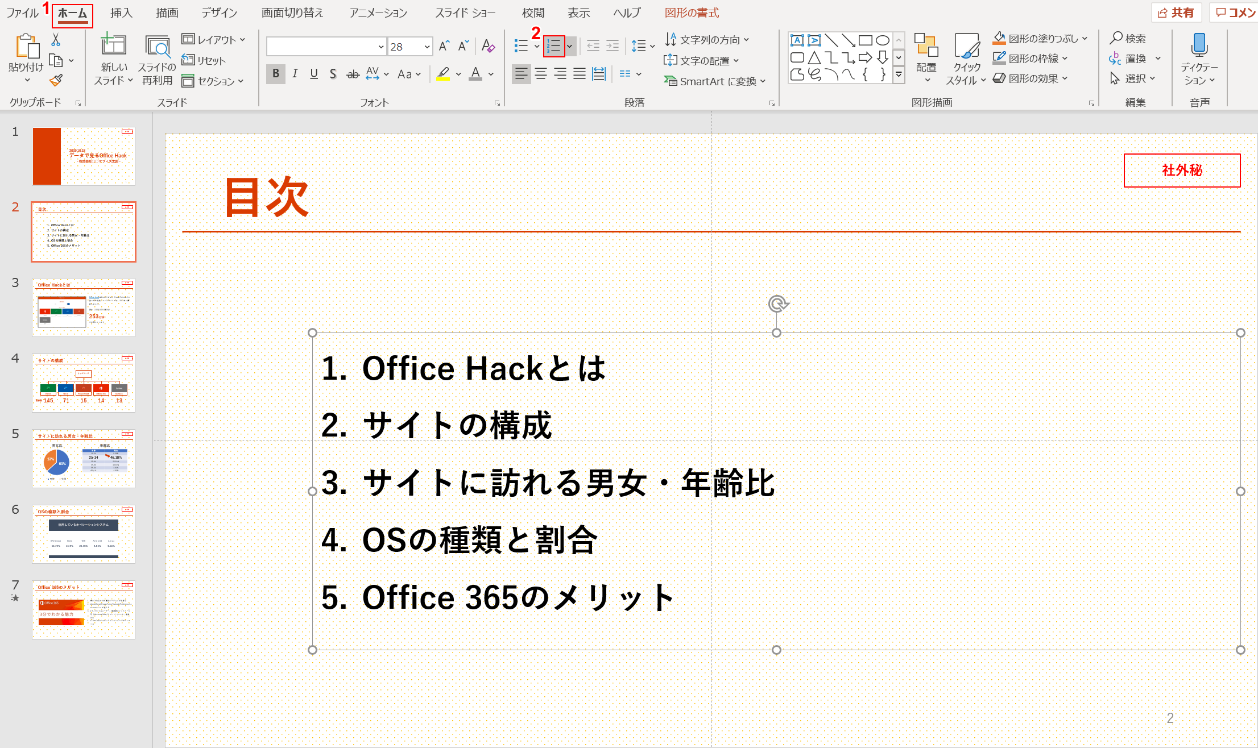Select the oval shape in gallery
The image size is (1258, 748).
point(883,40)
